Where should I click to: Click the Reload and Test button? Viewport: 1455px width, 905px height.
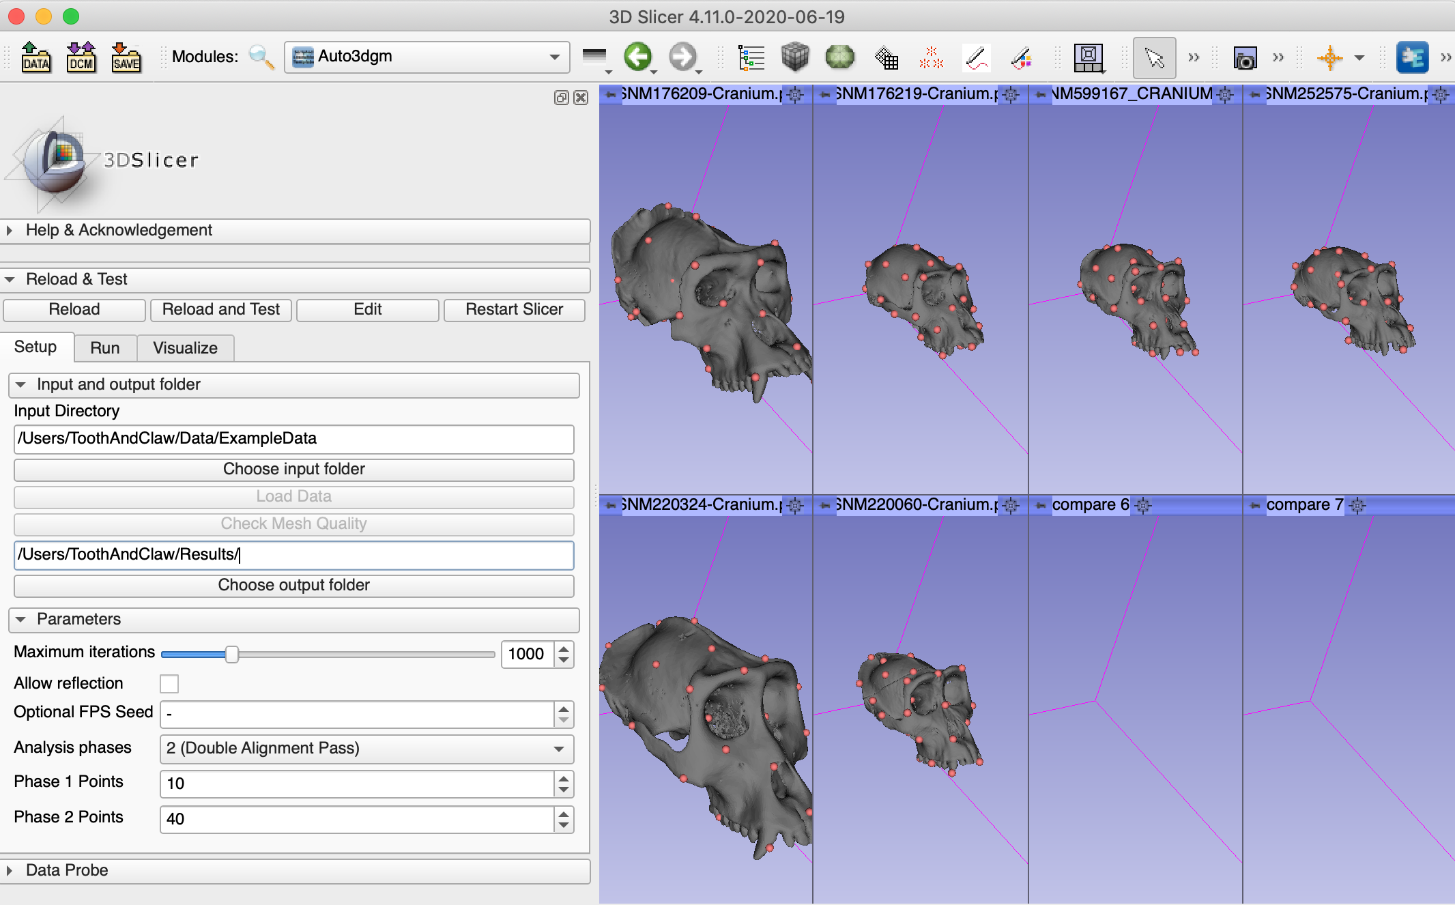coord(221,310)
